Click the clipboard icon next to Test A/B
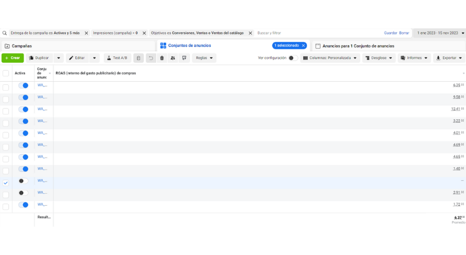 (x=138, y=58)
